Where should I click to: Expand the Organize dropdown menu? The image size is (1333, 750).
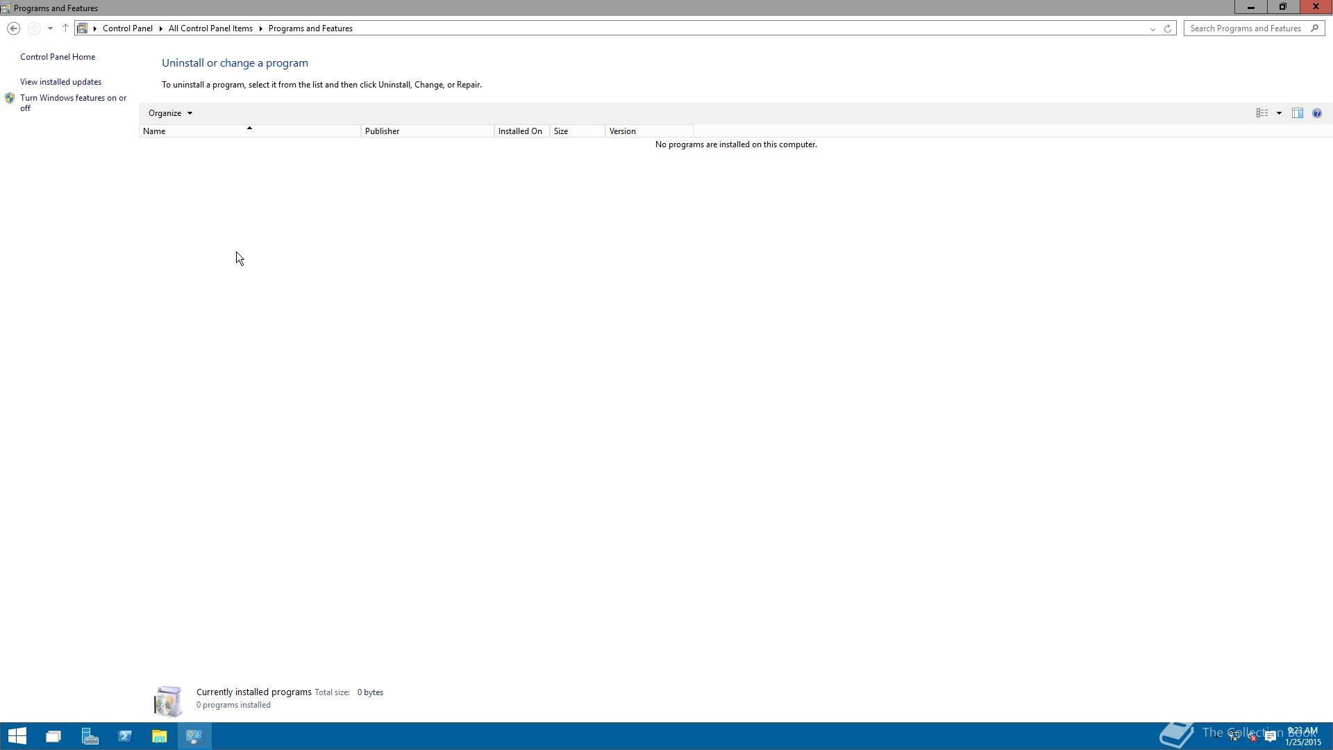170,113
